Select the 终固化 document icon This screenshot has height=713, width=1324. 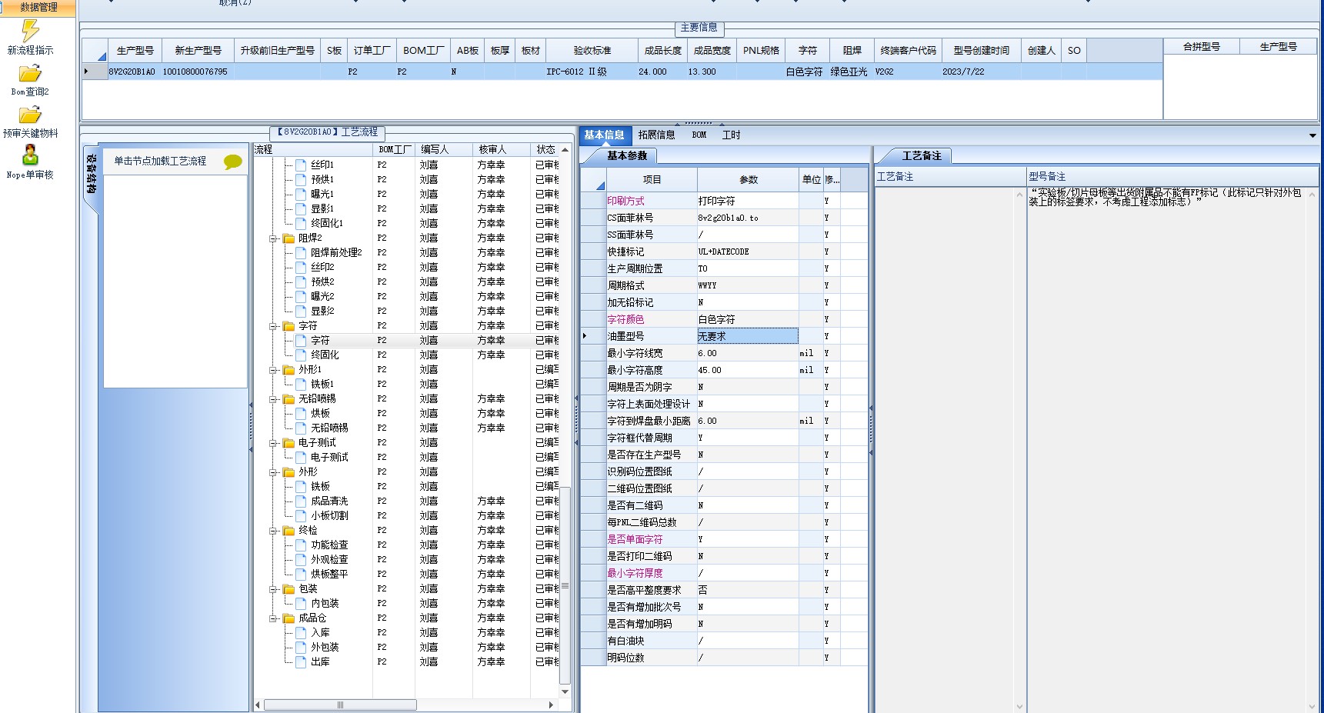tap(302, 355)
